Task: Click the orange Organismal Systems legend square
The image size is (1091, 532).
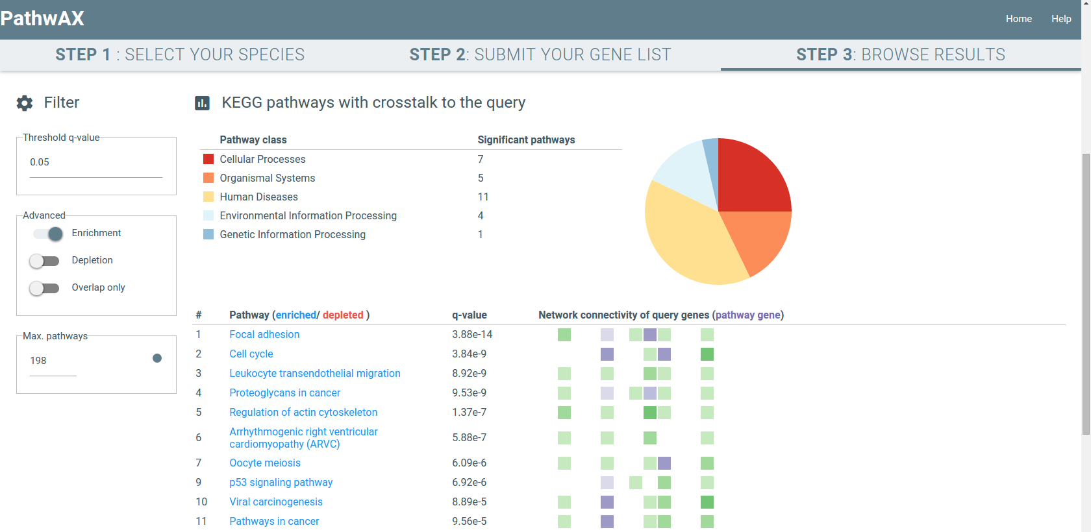Action: tap(208, 178)
